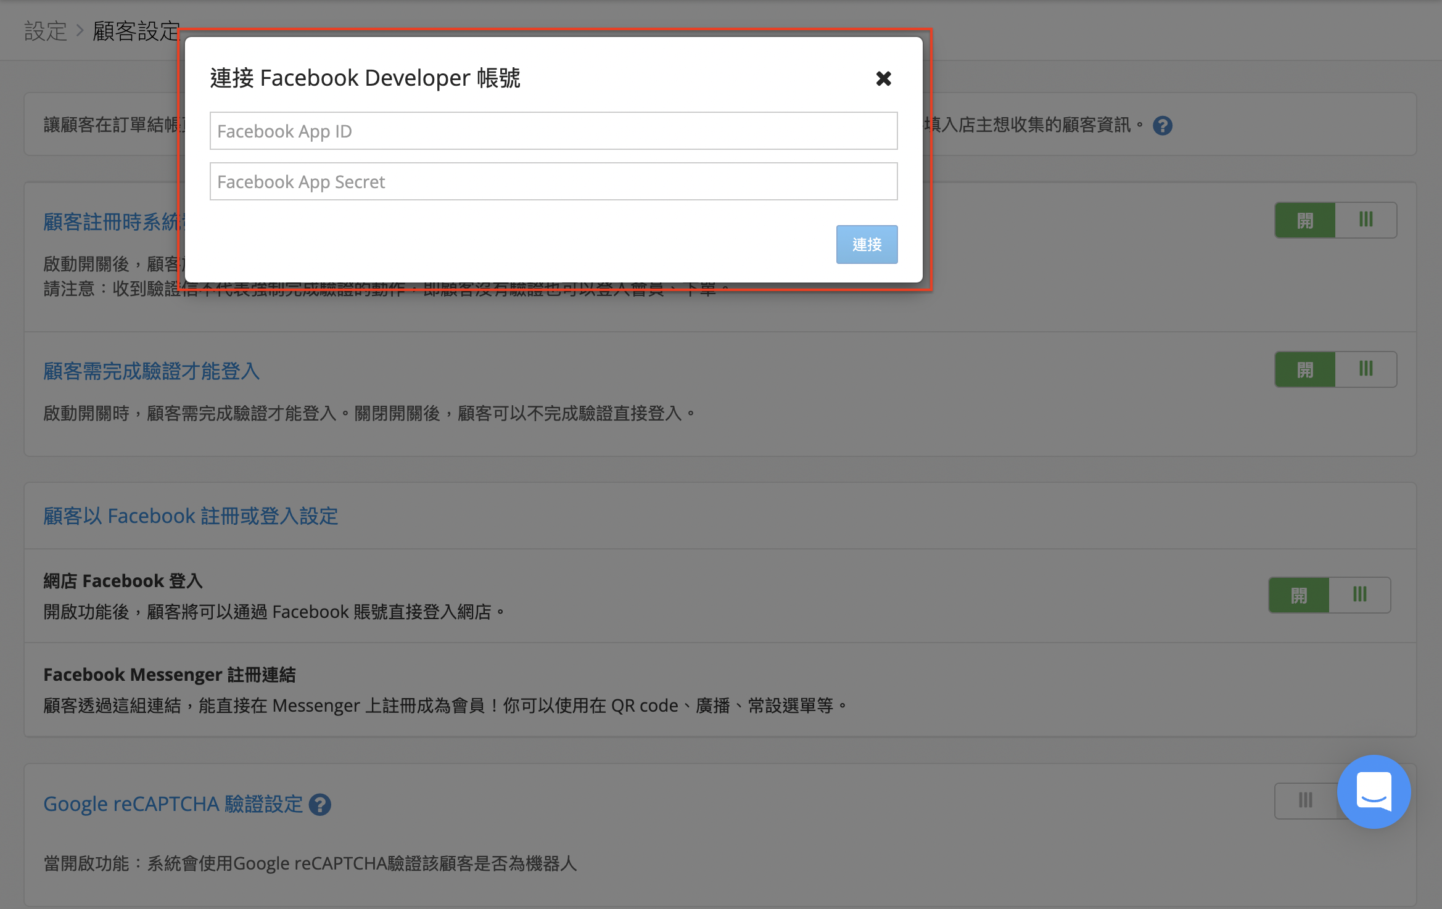1442x909 pixels.
Task: Click the Facebook App Secret field
Action: click(x=553, y=181)
